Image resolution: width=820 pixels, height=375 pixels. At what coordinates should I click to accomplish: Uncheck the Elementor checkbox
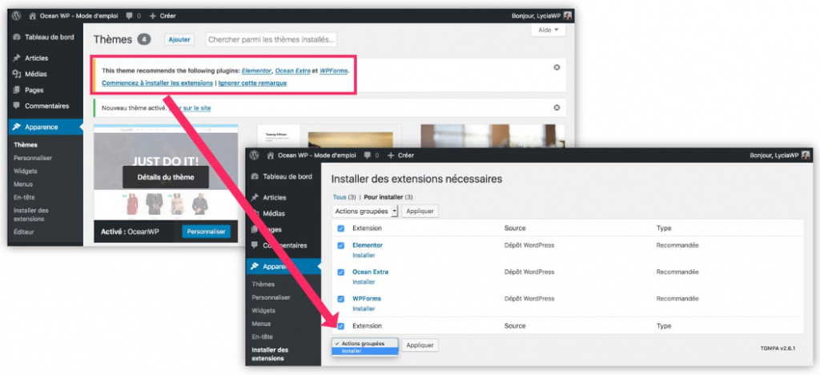[341, 245]
